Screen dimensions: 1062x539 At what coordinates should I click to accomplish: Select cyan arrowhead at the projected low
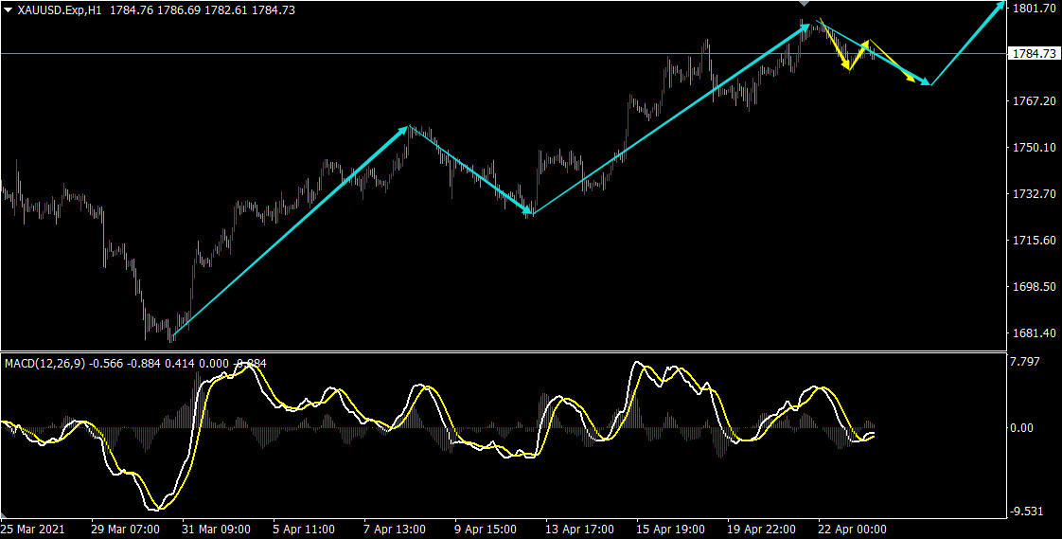coord(926,82)
